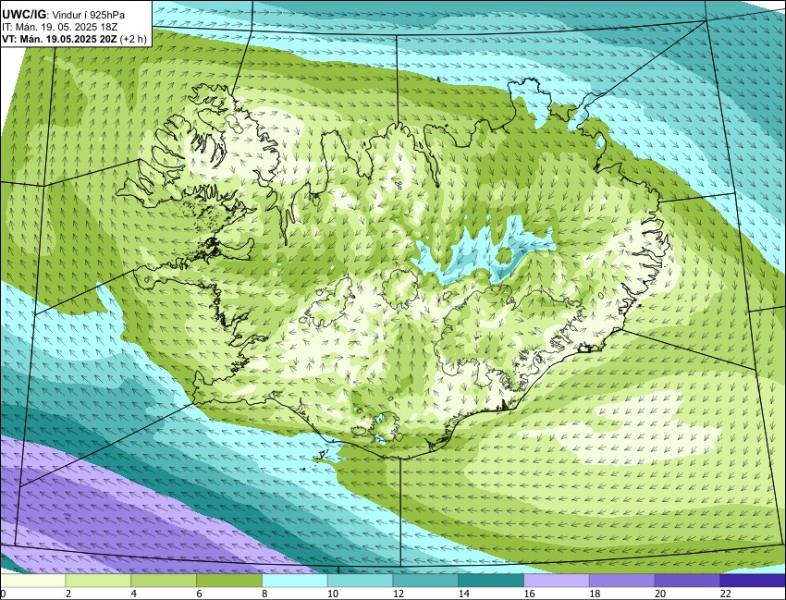786x600 pixels.
Task: Click the '(+2 h)' forecast offset text
Action: pyautogui.click(x=133, y=39)
